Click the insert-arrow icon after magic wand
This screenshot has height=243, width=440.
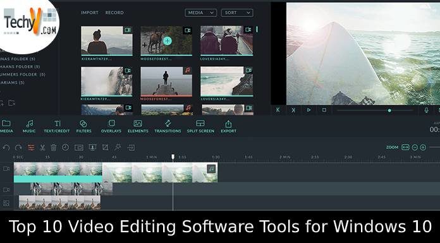pyautogui.click(x=131, y=148)
